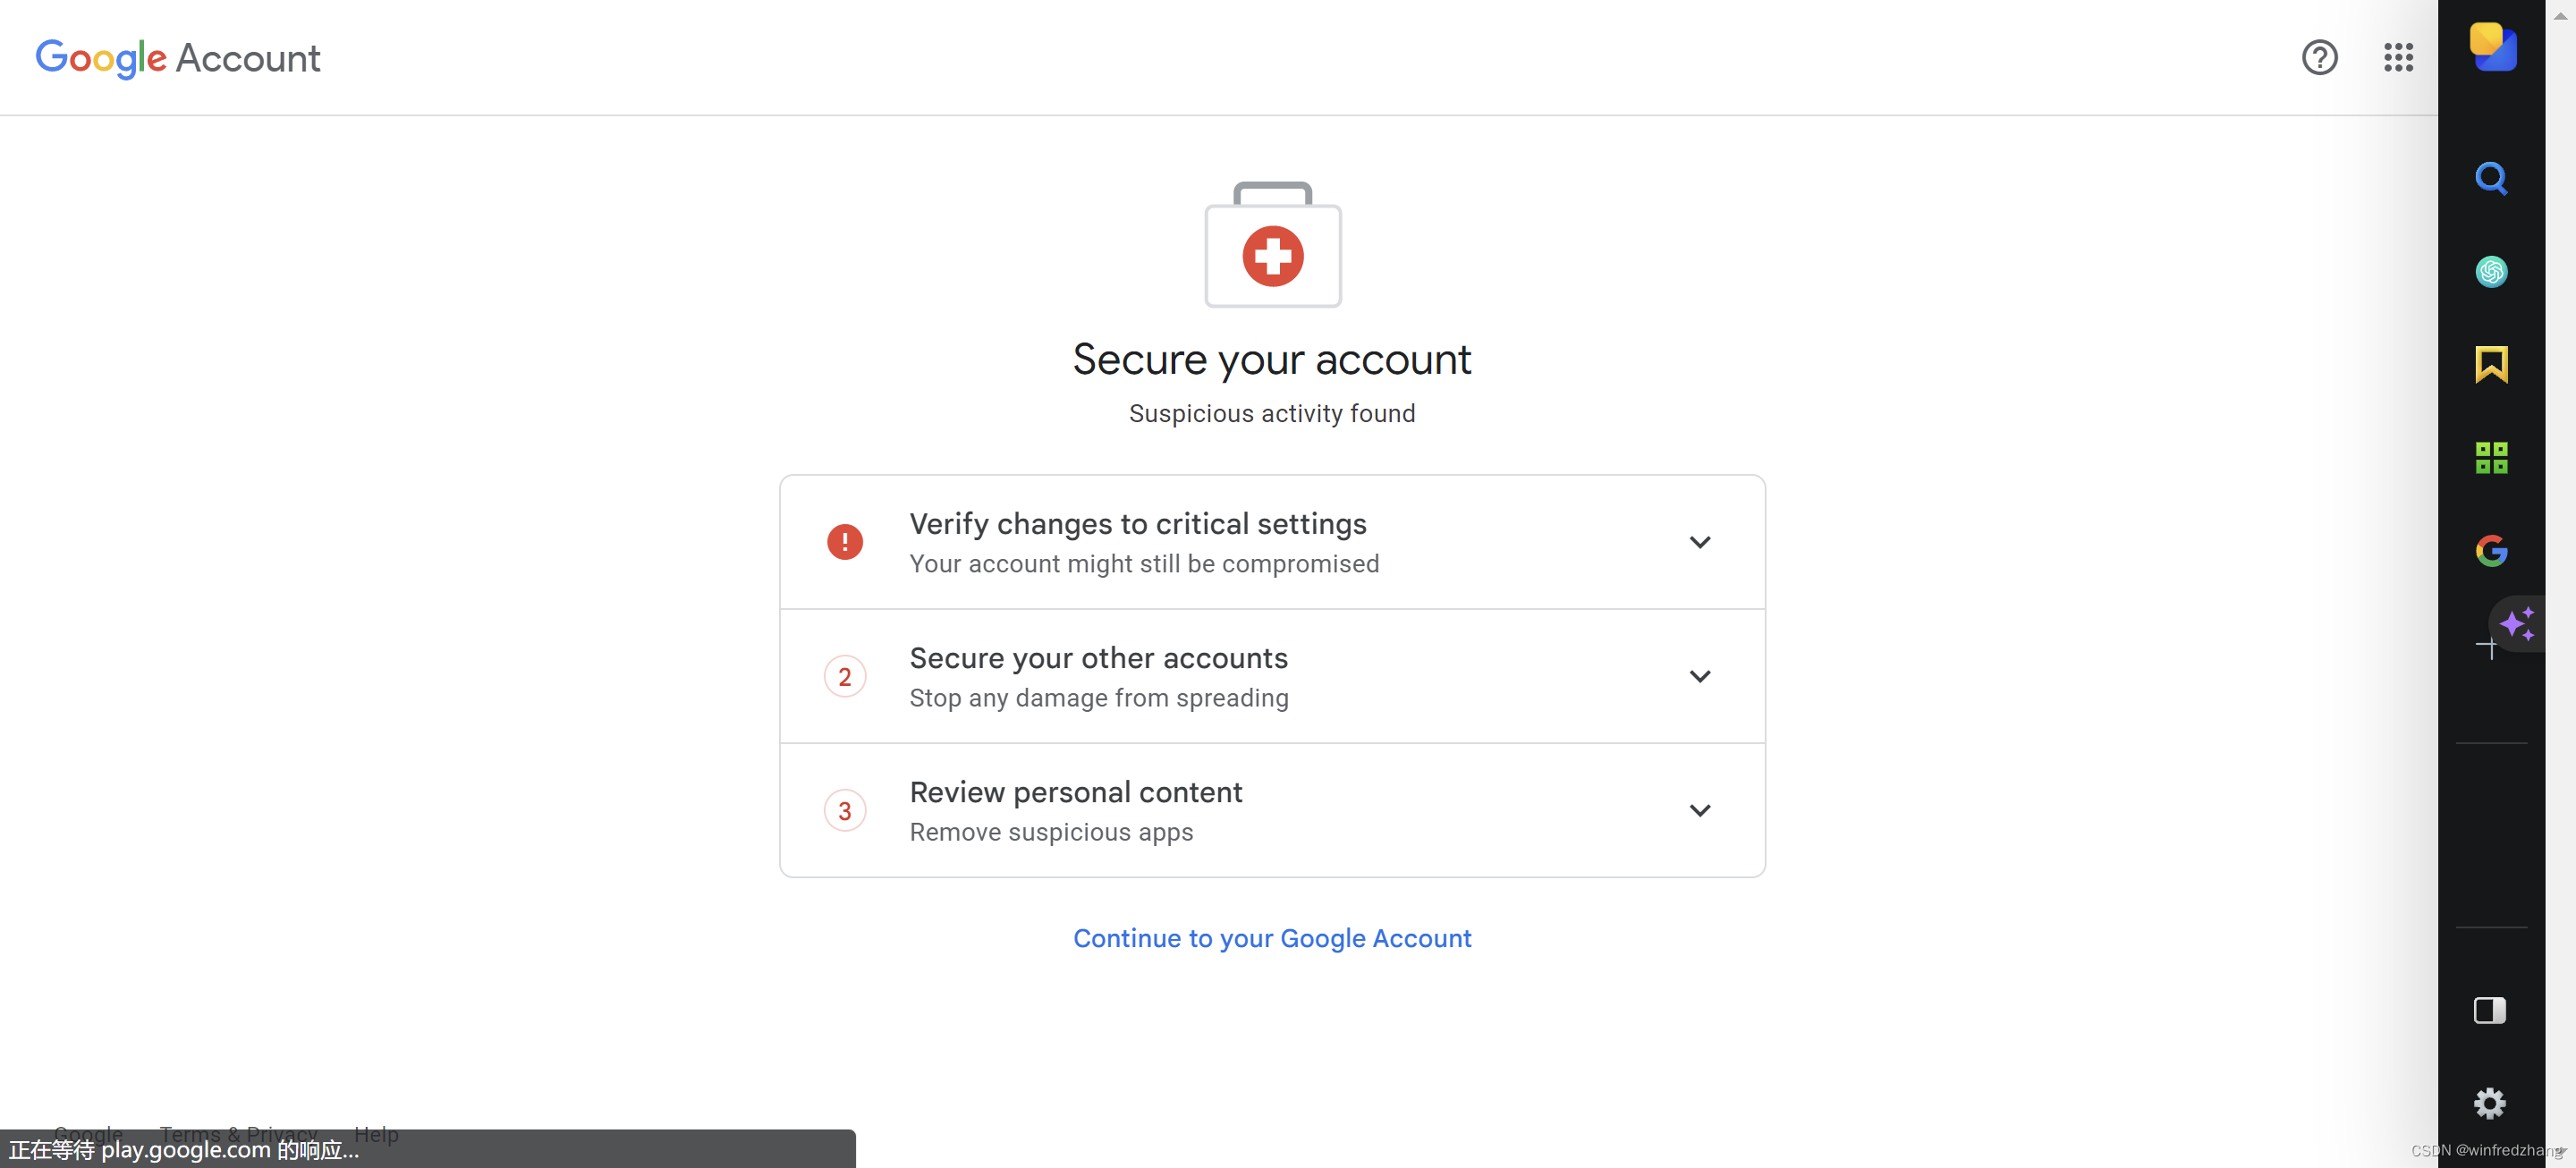The image size is (2576, 1168).
Task: Expand Verify changes to critical settings chevron
Action: tap(1699, 542)
